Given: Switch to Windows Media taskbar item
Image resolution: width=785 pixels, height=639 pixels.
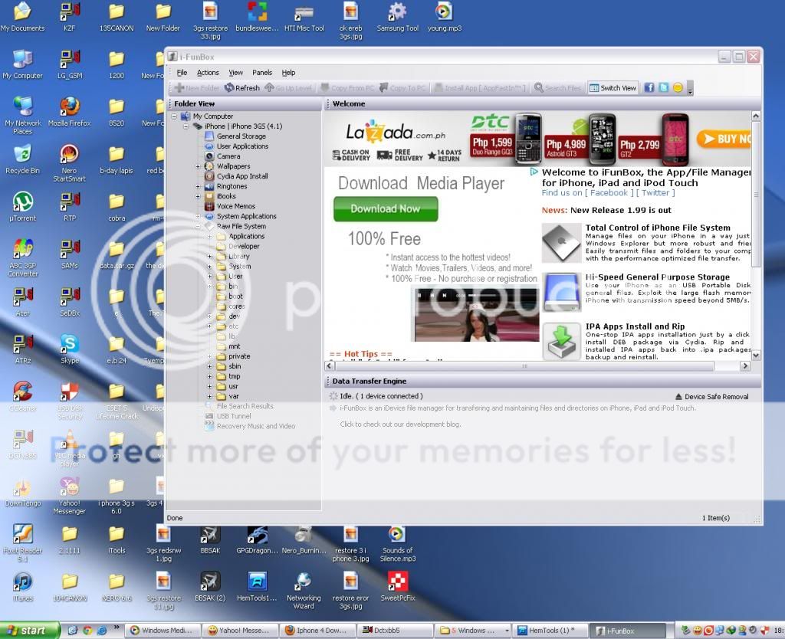Looking at the screenshot, I should coord(163,631).
